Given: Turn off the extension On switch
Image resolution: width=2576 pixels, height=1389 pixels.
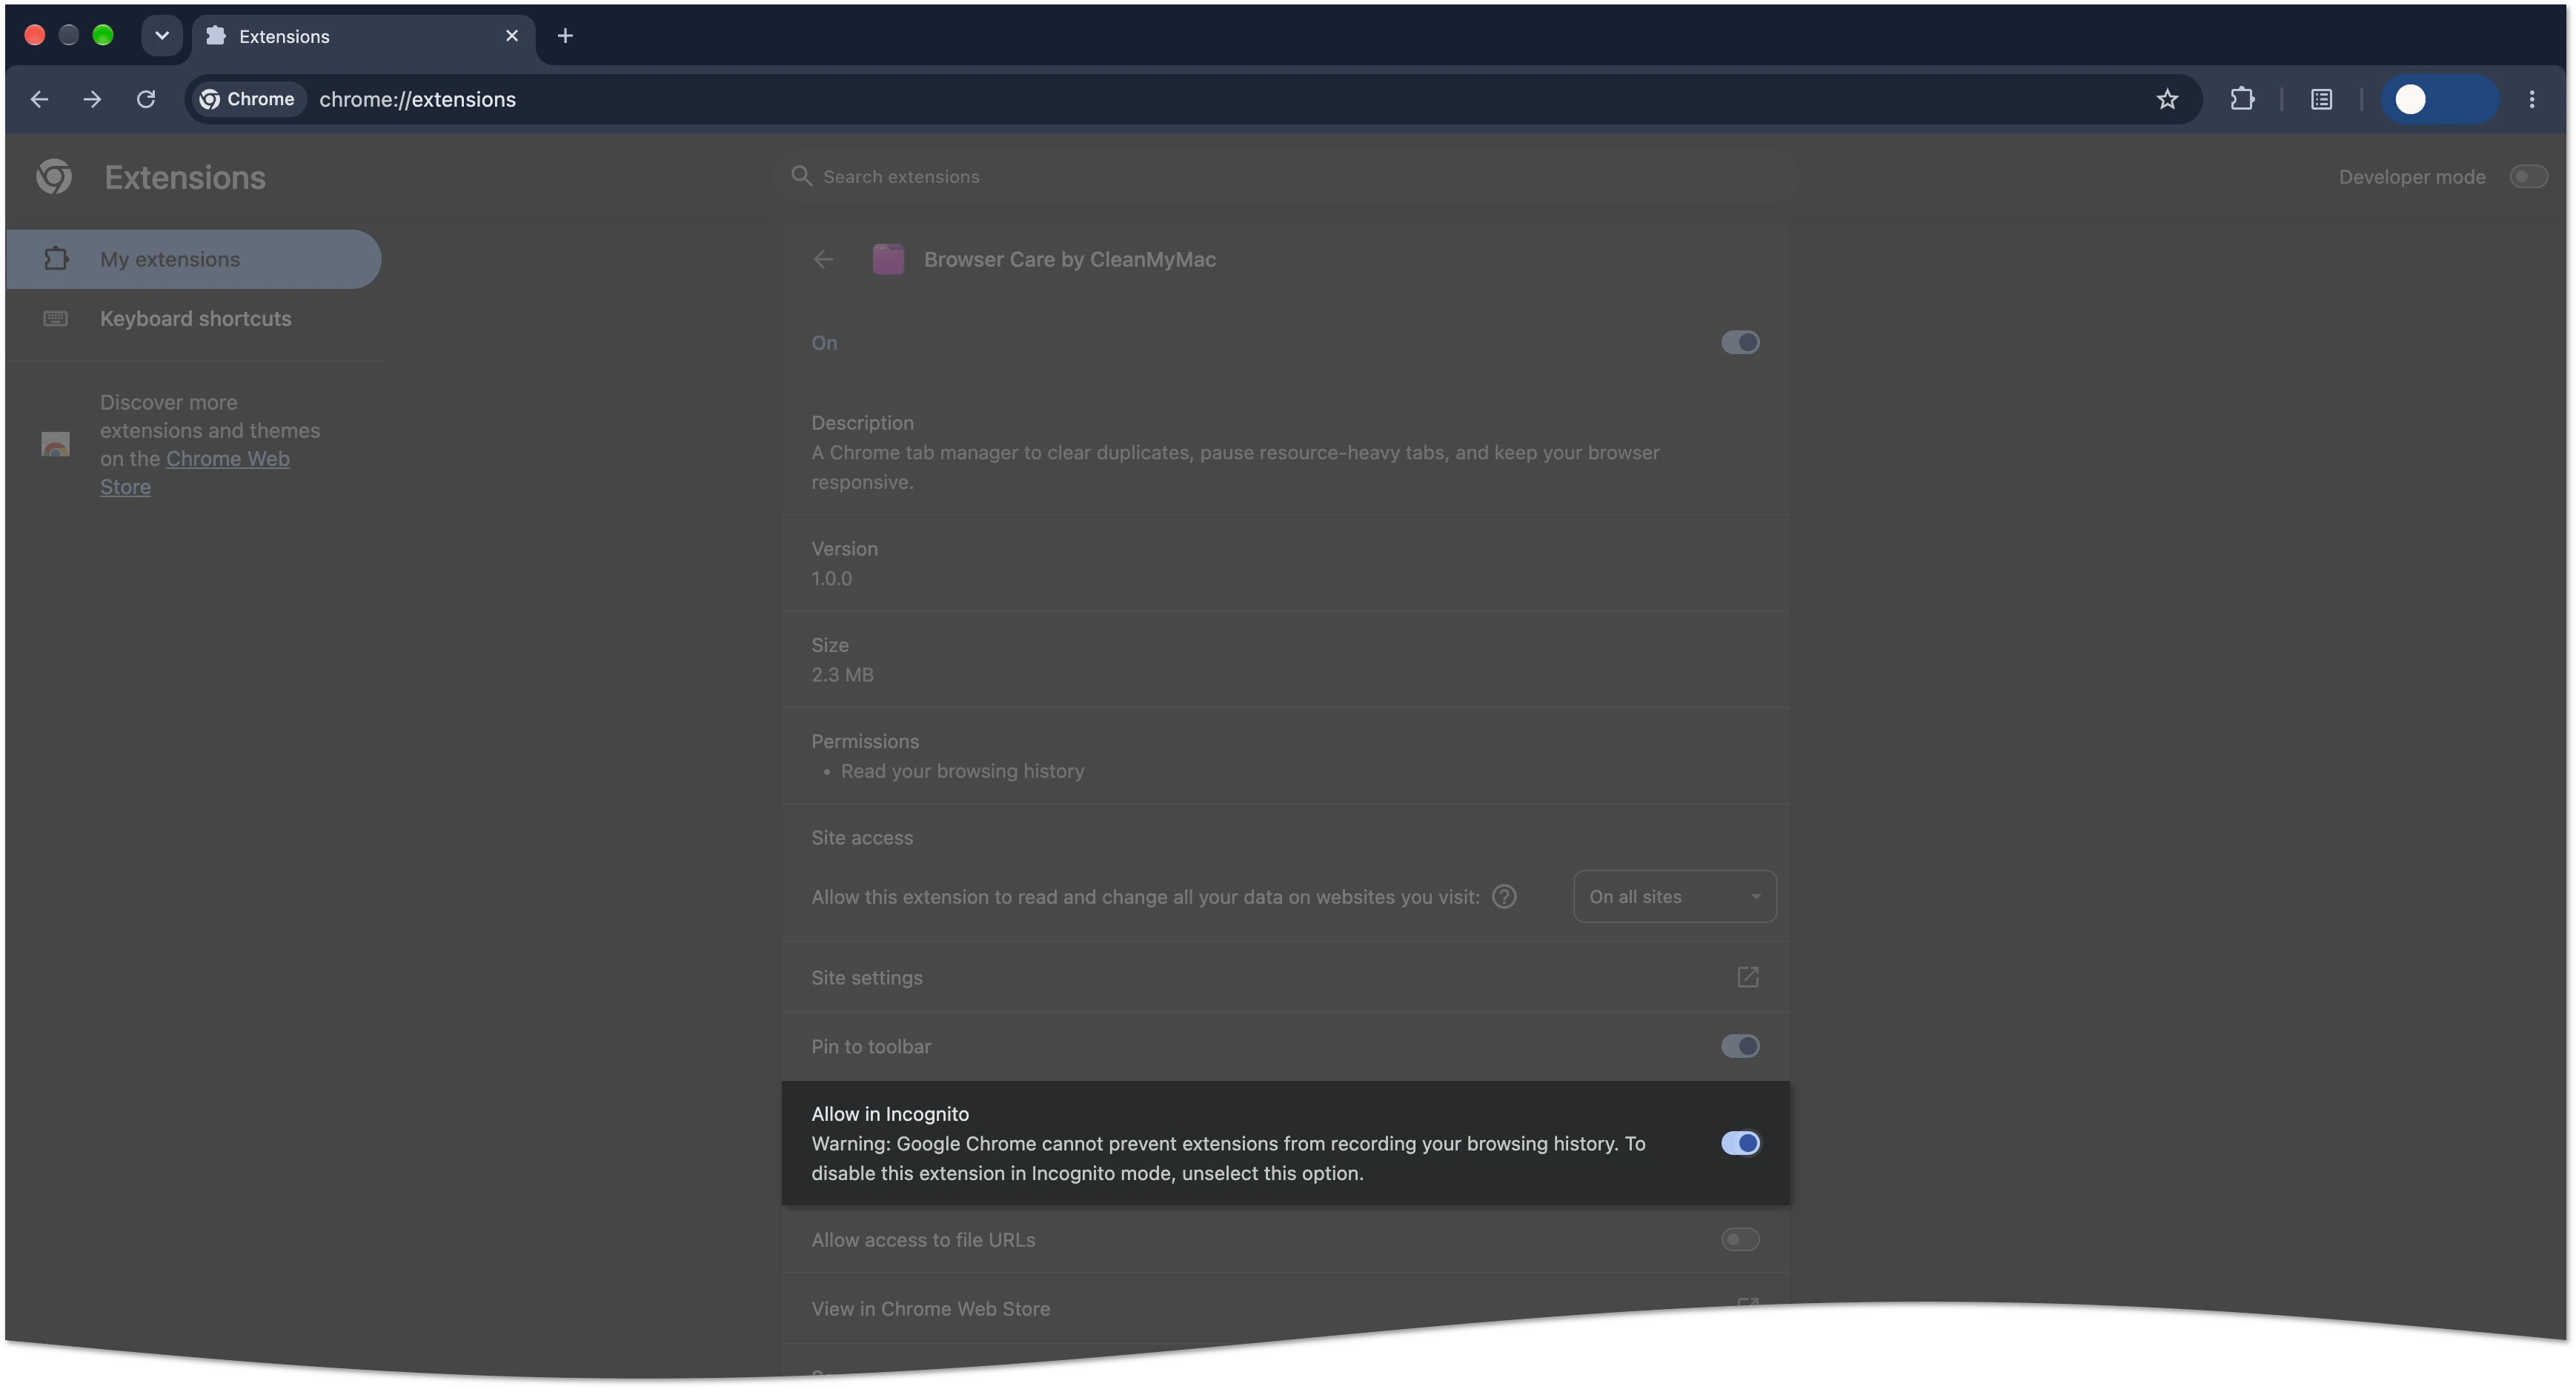Looking at the screenshot, I should click(1740, 343).
